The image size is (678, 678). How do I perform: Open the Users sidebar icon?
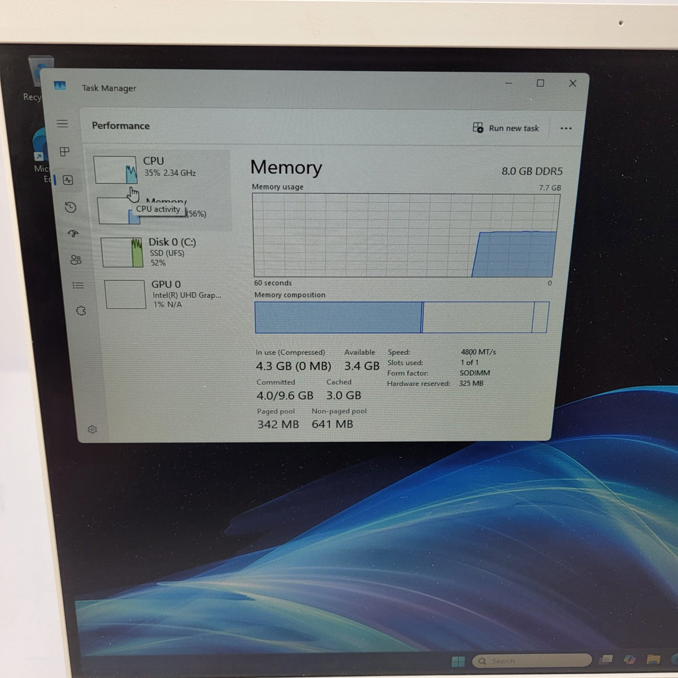click(x=76, y=260)
